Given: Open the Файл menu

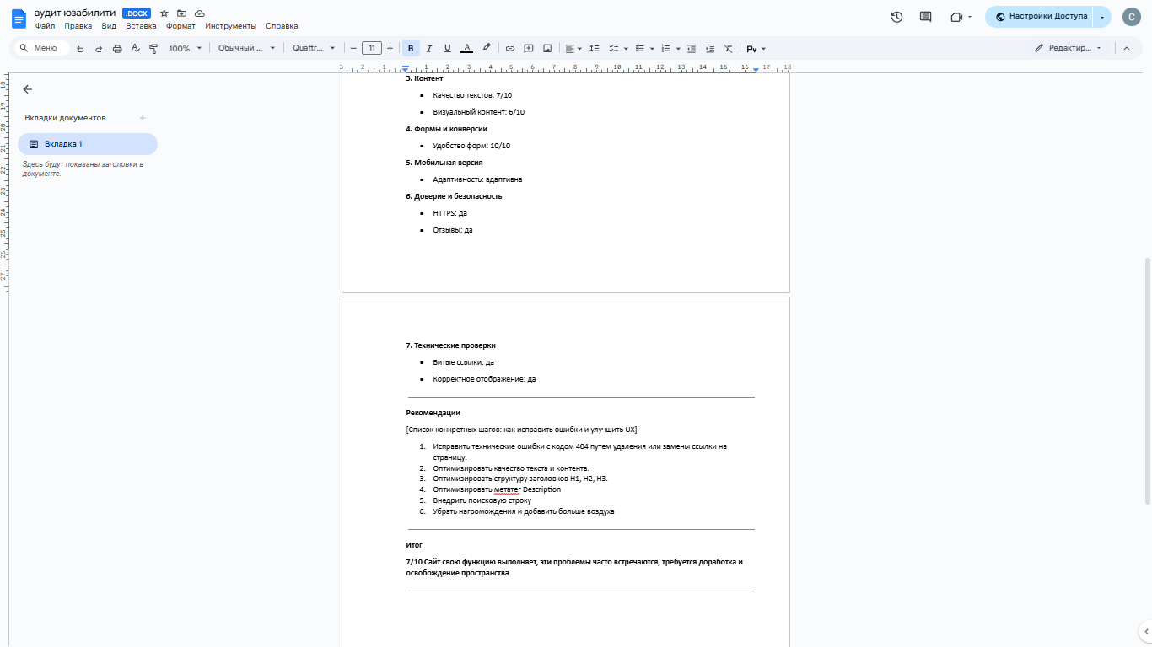Looking at the screenshot, I should point(45,26).
